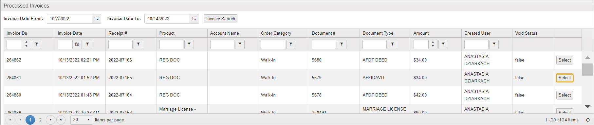The image size is (594, 125).
Task: Select invoice 264862 row button
Action: point(565,60)
